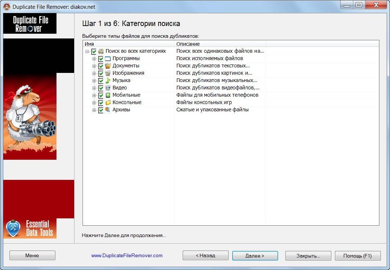Click description 'Поиск дубликатов музыкальных...'
This screenshot has height=270, width=390.
tap(217, 80)
